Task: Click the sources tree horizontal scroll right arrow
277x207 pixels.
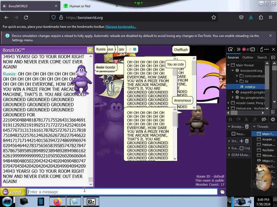Action: [263, 113]
